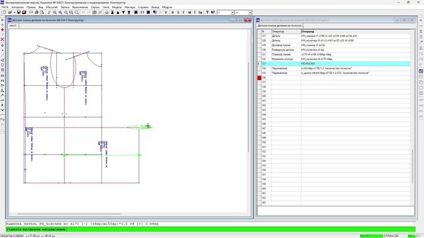Select the zigzag line tool in sidebar
This screenshot has height=238, width=424.
[x=3, y=120]
